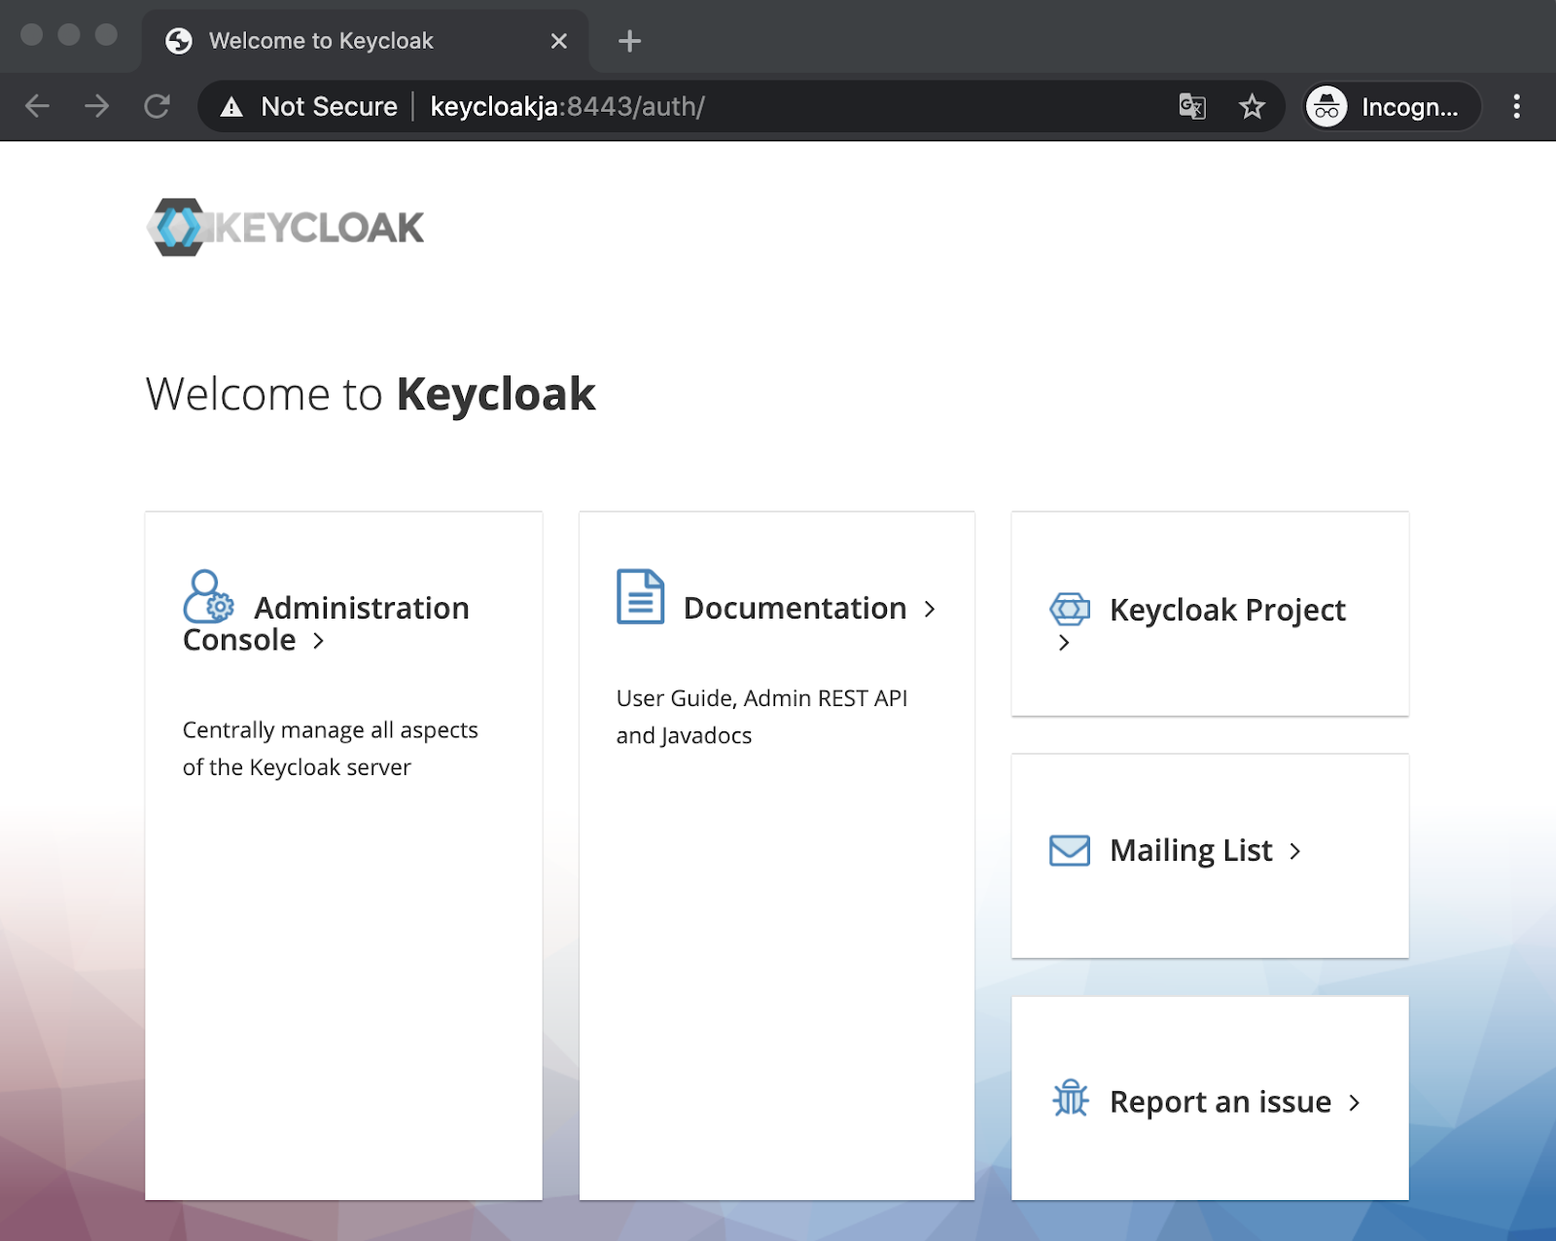This screenshot has height=1241, width=1556.
Task: Click the macOS green zoom window button
Action: (x=106, y=35)
